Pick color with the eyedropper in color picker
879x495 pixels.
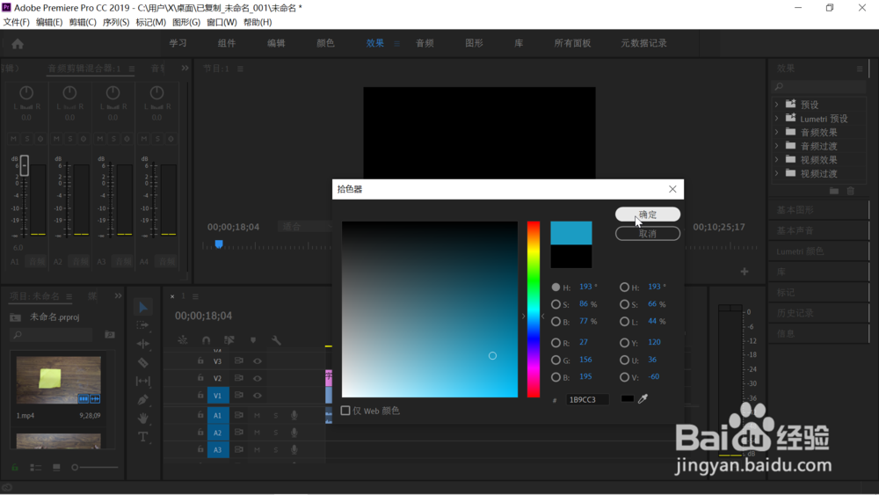pyautogui.click(x=643, y=398)
